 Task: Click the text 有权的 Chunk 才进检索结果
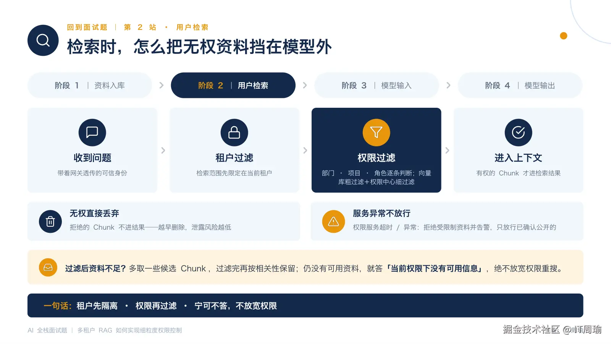point(518,173)
